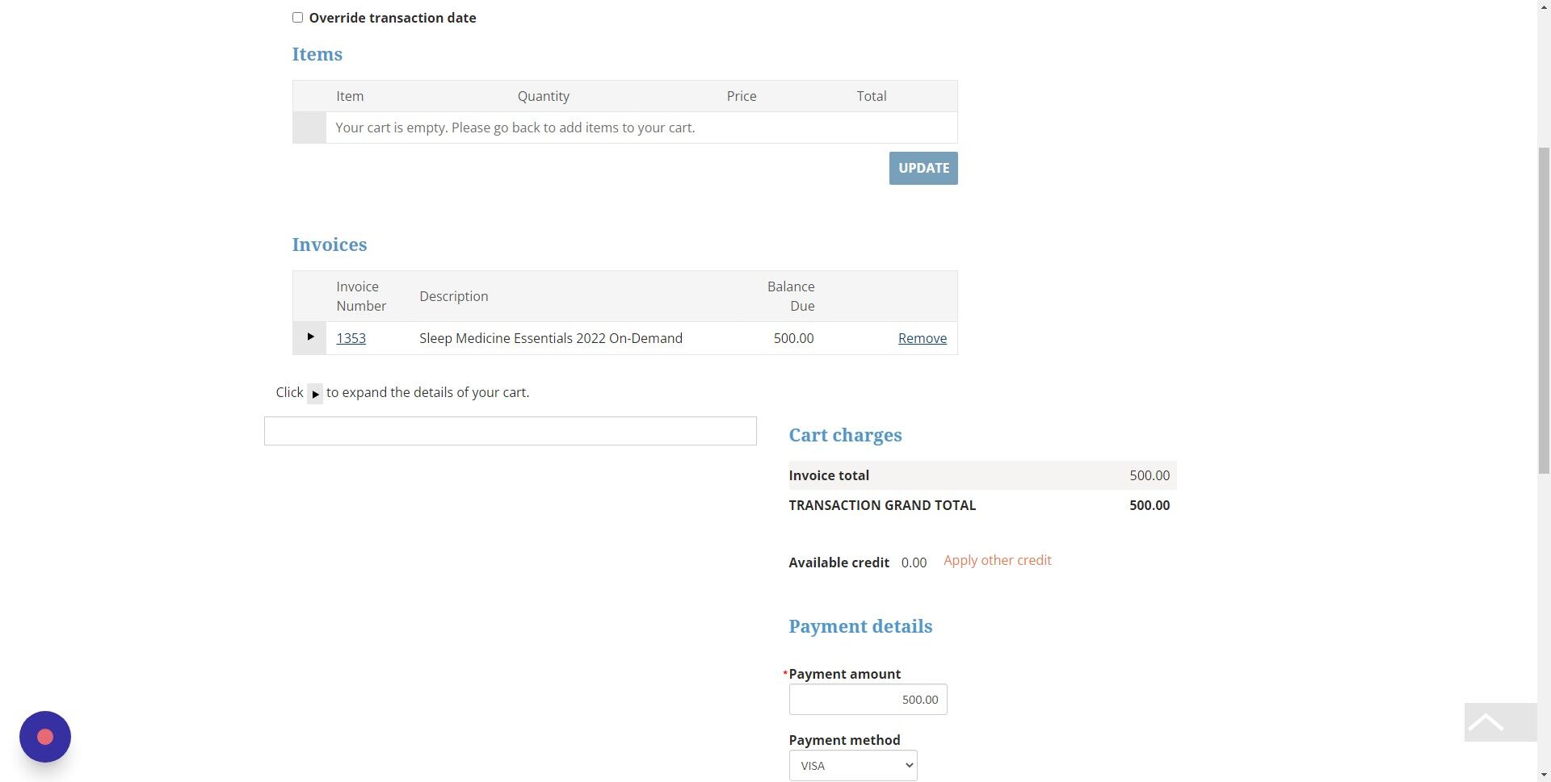Screen dimensions: 1551x782
Task: Click the Quantity column header
Action: (543, 96)
